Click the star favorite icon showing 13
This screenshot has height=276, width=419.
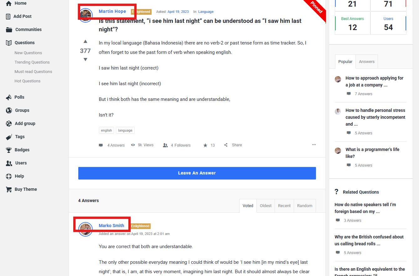point(205,145)
